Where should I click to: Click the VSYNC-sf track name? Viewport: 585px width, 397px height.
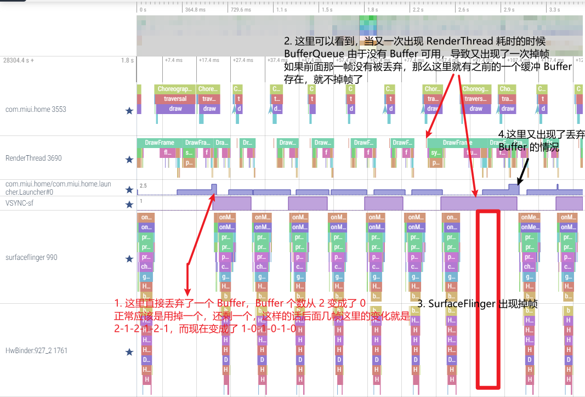(19, 203)
